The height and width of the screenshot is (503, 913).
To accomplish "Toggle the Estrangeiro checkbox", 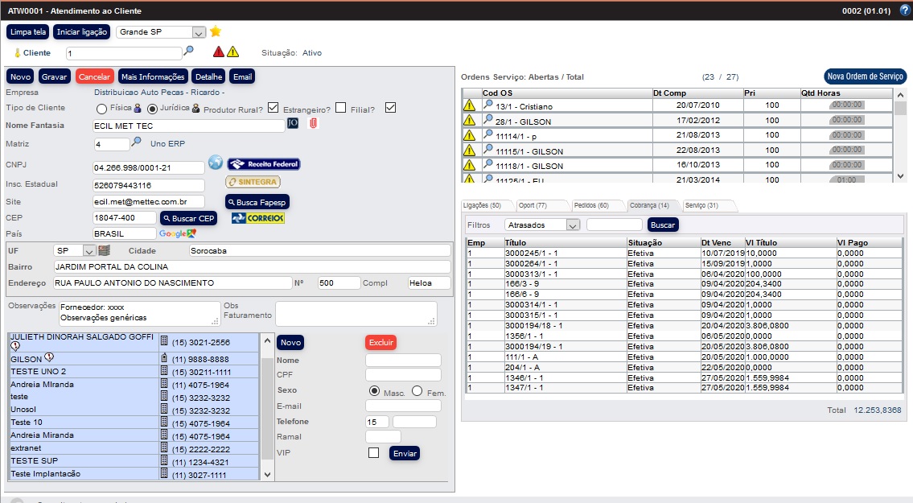I will (x=341, y=108).
